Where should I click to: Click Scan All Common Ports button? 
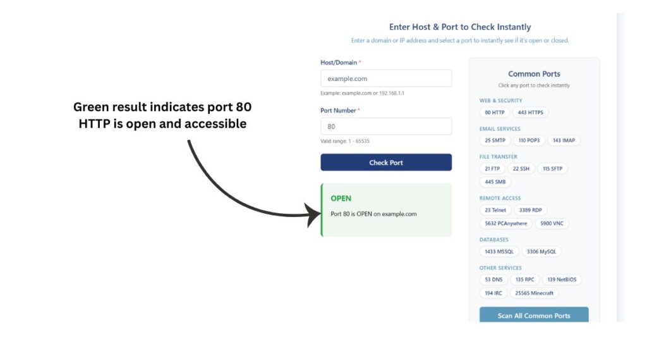534,315
